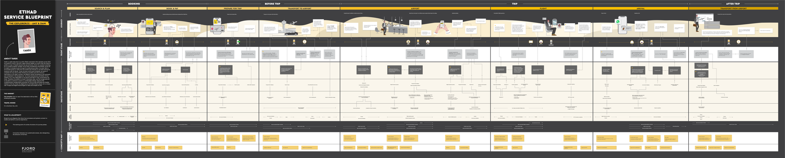785x158 pixels.
Task: Click the vertical "FRONT STAGE" row label
Action: click(62, 50)
